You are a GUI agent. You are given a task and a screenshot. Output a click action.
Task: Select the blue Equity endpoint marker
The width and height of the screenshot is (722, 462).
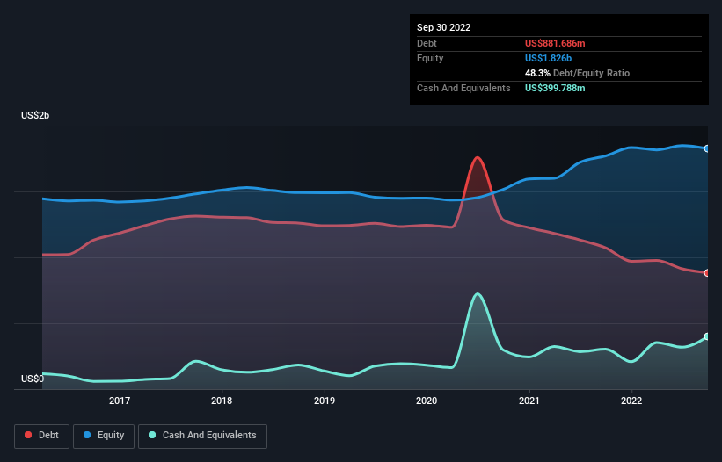[x=707, y=148]
